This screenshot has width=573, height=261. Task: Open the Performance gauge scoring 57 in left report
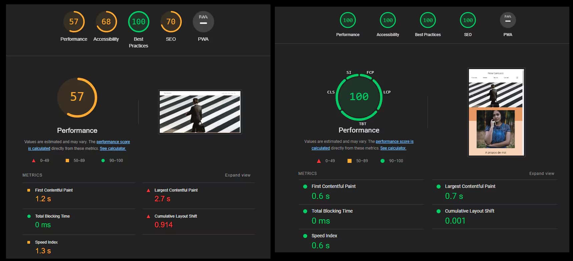(74, 22)
